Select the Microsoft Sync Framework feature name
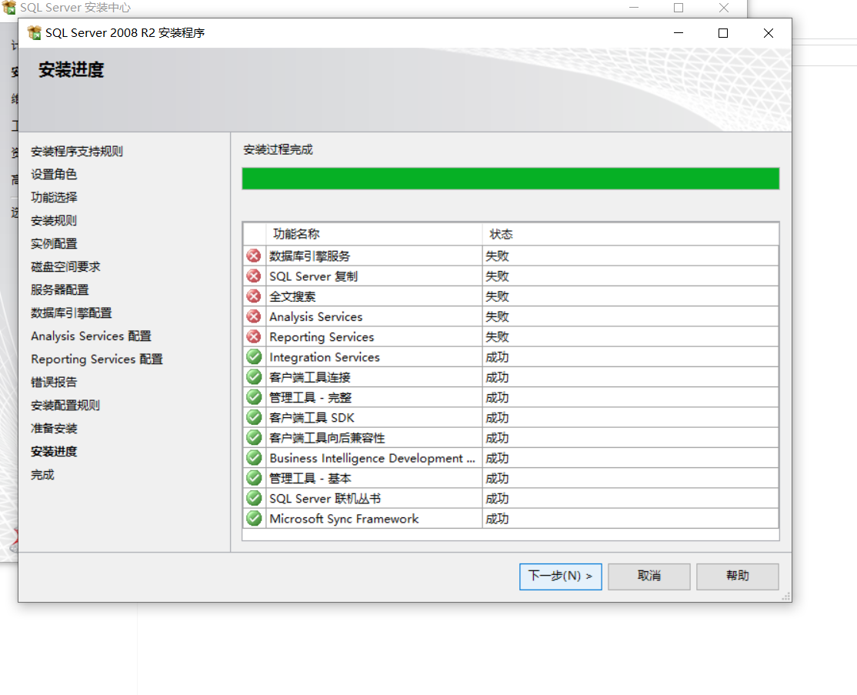The height and width of the screenshot is (695, 857). (x=344, y=519)
